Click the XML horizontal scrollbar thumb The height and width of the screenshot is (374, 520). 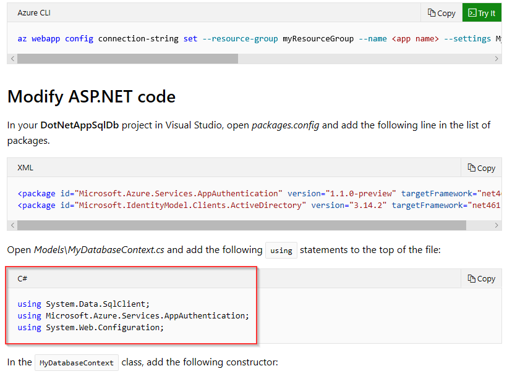click(242, 225)
